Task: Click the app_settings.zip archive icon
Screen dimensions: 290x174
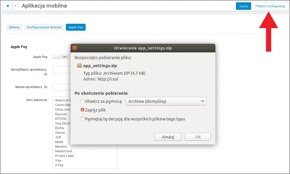Action: click(79, 65)
